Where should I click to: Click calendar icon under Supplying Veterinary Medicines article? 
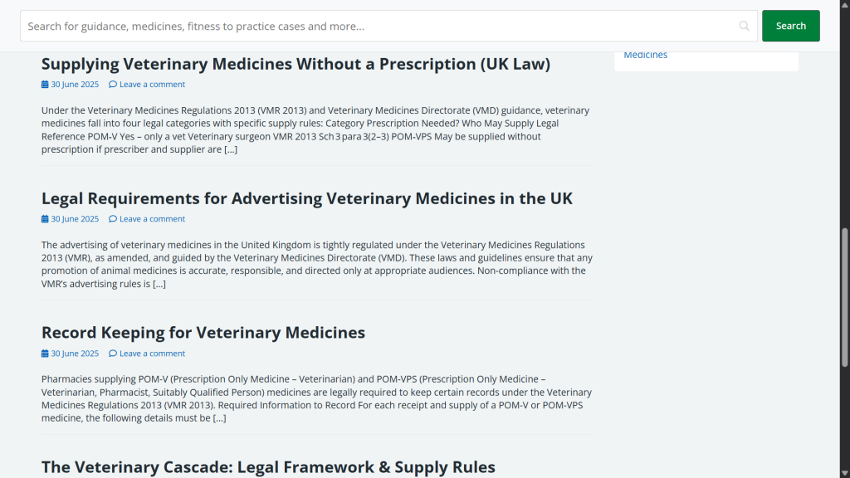[x=45, y=85]
